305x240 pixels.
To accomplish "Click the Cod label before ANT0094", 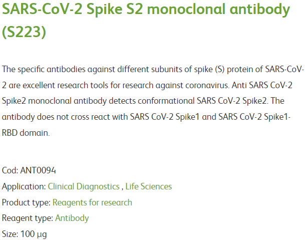I will [x=10, y=170].
